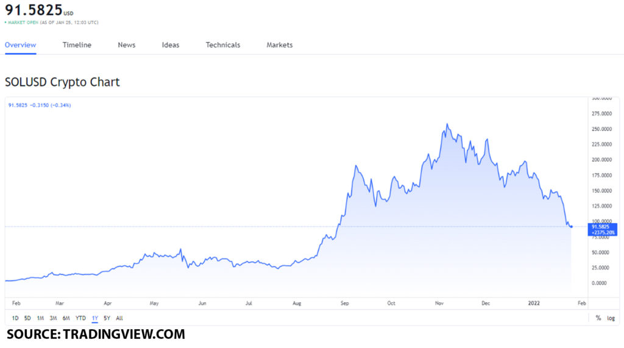Toggle log scale mode

611,318
